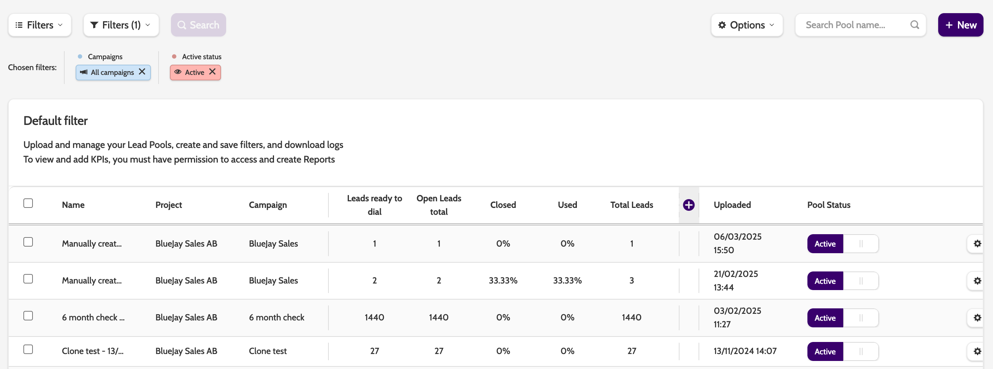
Task: Open settings gear for the Clone test pool
Action: coord(977,351)
